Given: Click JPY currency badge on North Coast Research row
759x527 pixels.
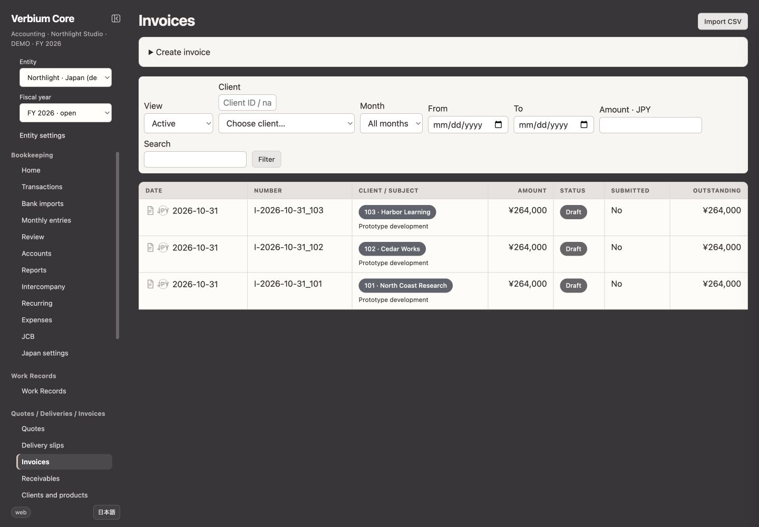Looking at the screenshot, I should tap(163, 284).
